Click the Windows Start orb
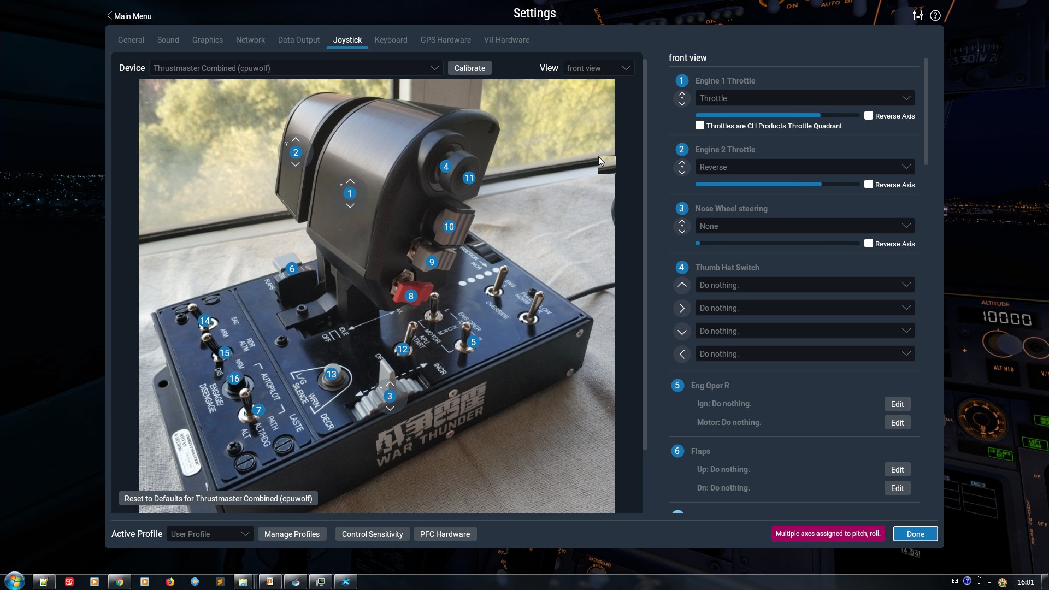Screen dimensions: 1049x590 (15, 581)
